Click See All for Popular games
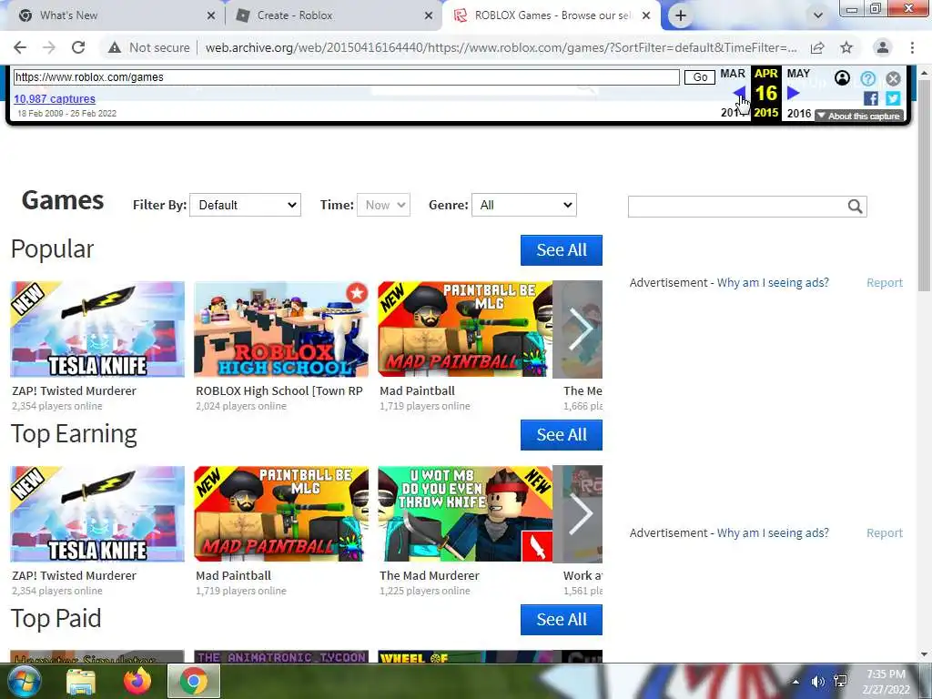Viewport: 932px width, 699px height. (561, 250)
